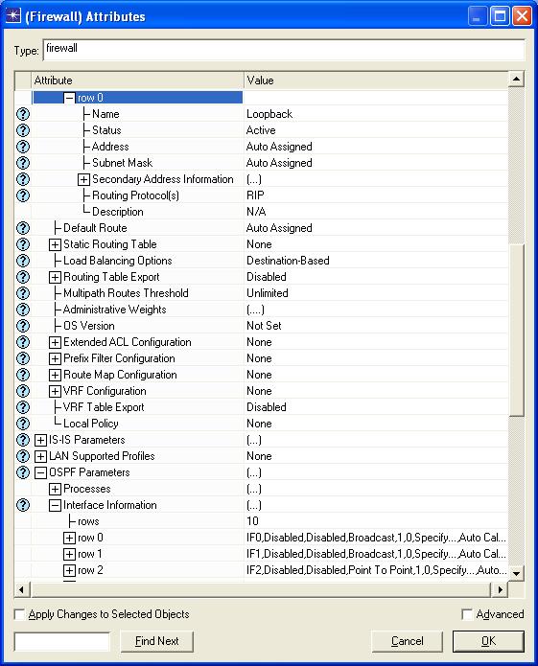Collapse the highlighted row 0 node
The image size is (538, 666).
click(69, 98)
